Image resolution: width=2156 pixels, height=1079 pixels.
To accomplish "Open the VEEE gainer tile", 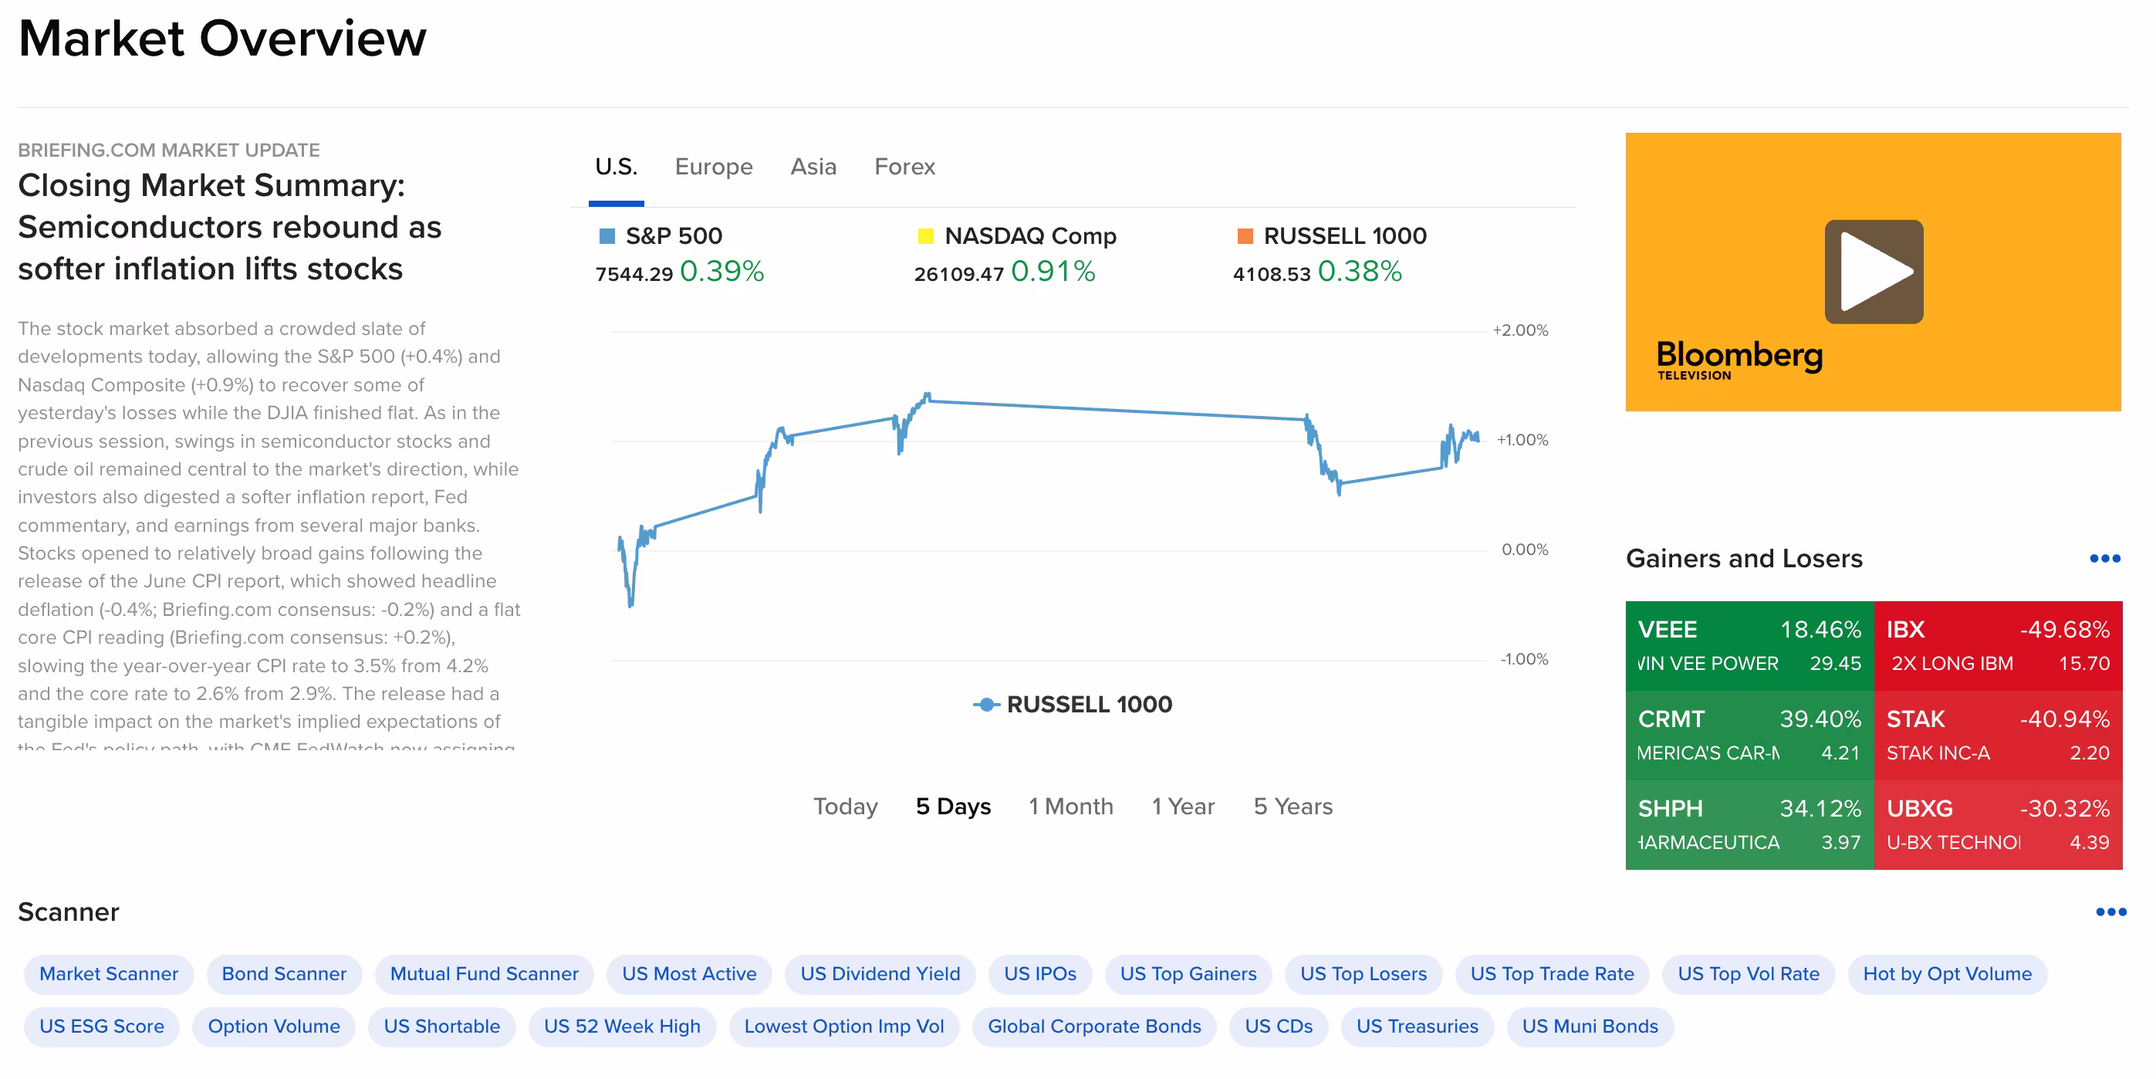I will point(1749,645).
